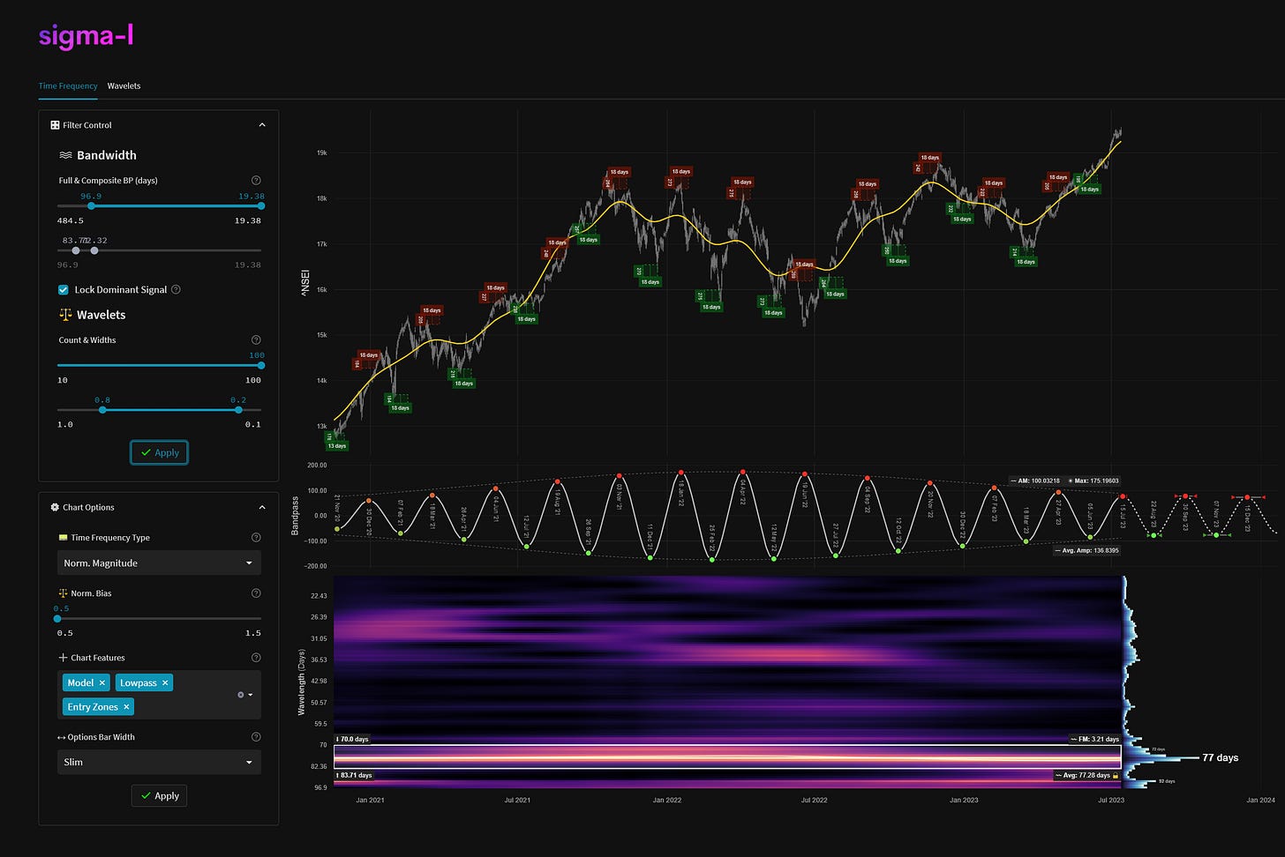Click the 96.9 bandwidth slider handle
Screen dimensions: 1285x857
coord(91,205)
